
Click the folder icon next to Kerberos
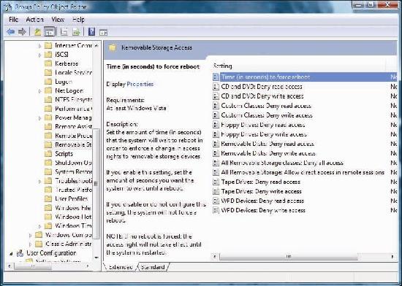(x=48, y=63)
